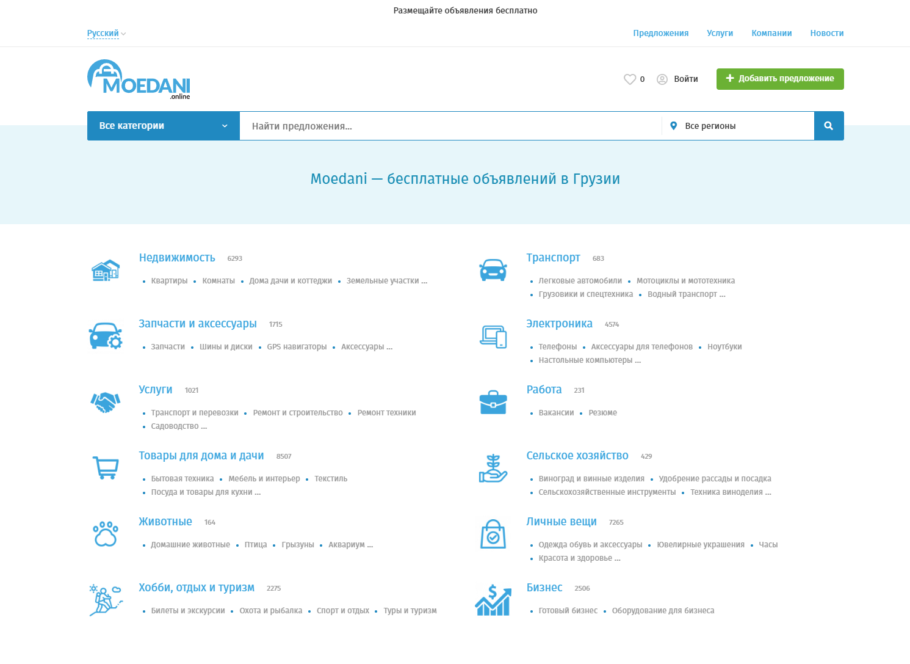Screen dimensions: 910x664
Task: Click Охота и рыбалка link
Action: [271, 611]
